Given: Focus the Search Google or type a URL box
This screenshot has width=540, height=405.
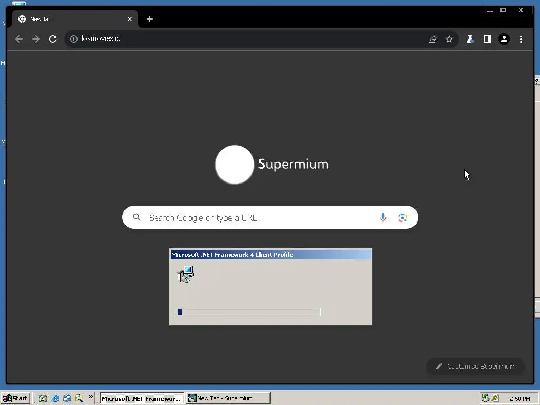Looking at the screenshot, I should (x=270, y=218).
